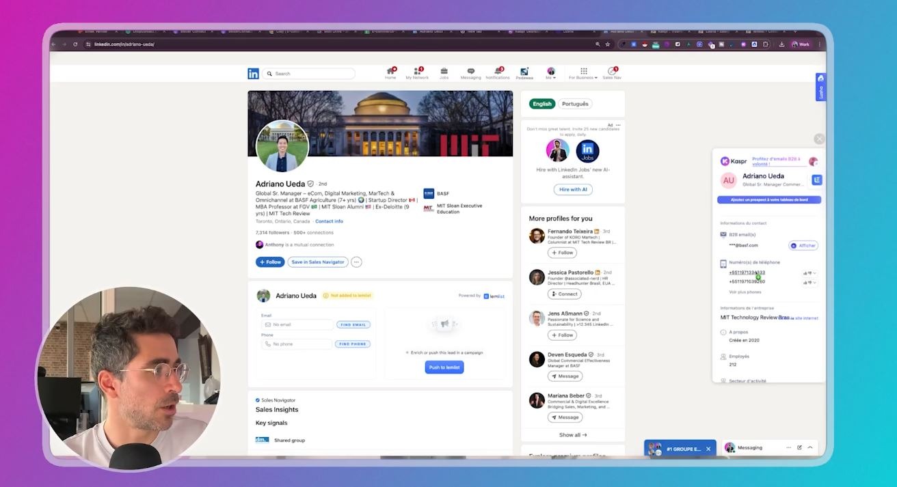Click the blue Kaspr list icon button

tap(816, 180)
